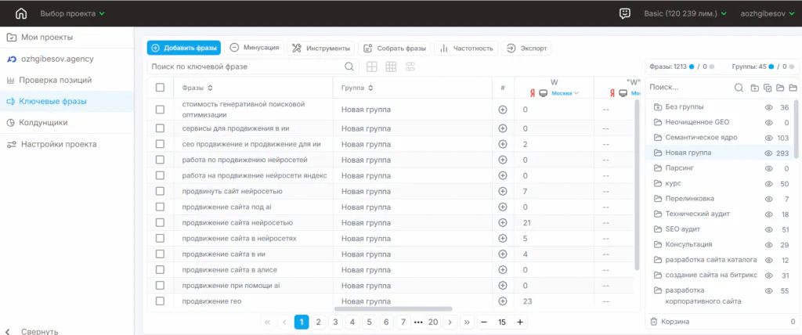
Task: Click plus icon for 'продвижение сайта под ai'
Action: [503, 207]
